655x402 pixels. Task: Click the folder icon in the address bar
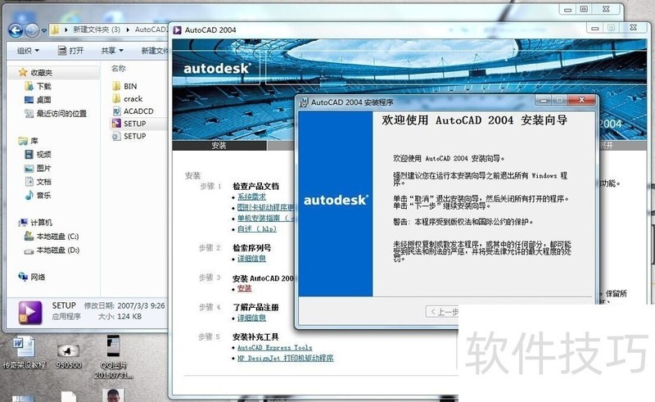pyautogui.click(x=55, y=29)
